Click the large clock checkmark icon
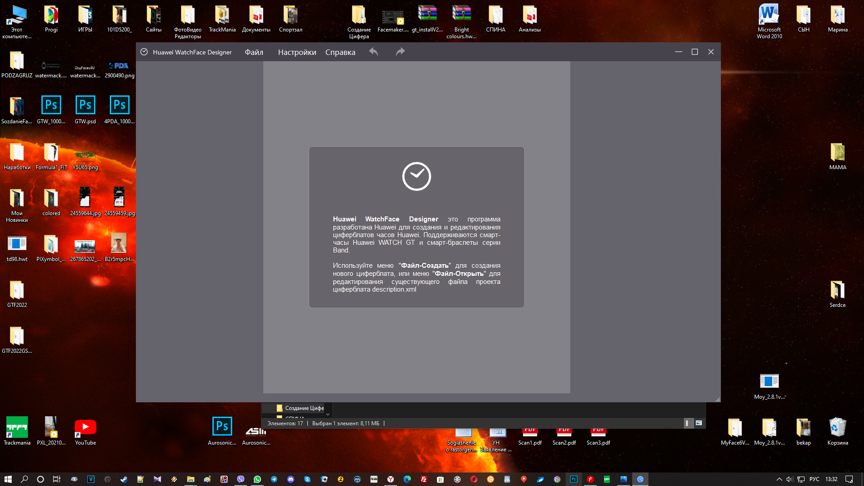The image size is (864, 486). [x=417, y=176]
